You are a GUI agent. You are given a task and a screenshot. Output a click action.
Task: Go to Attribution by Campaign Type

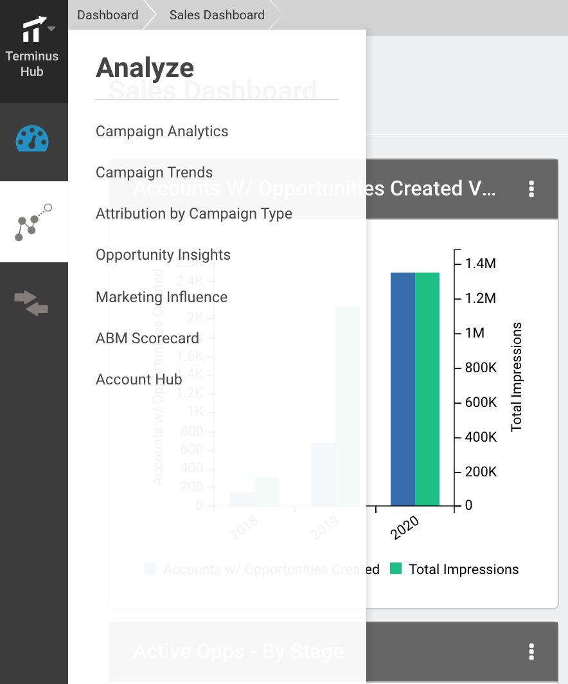(x=194, y=213)
